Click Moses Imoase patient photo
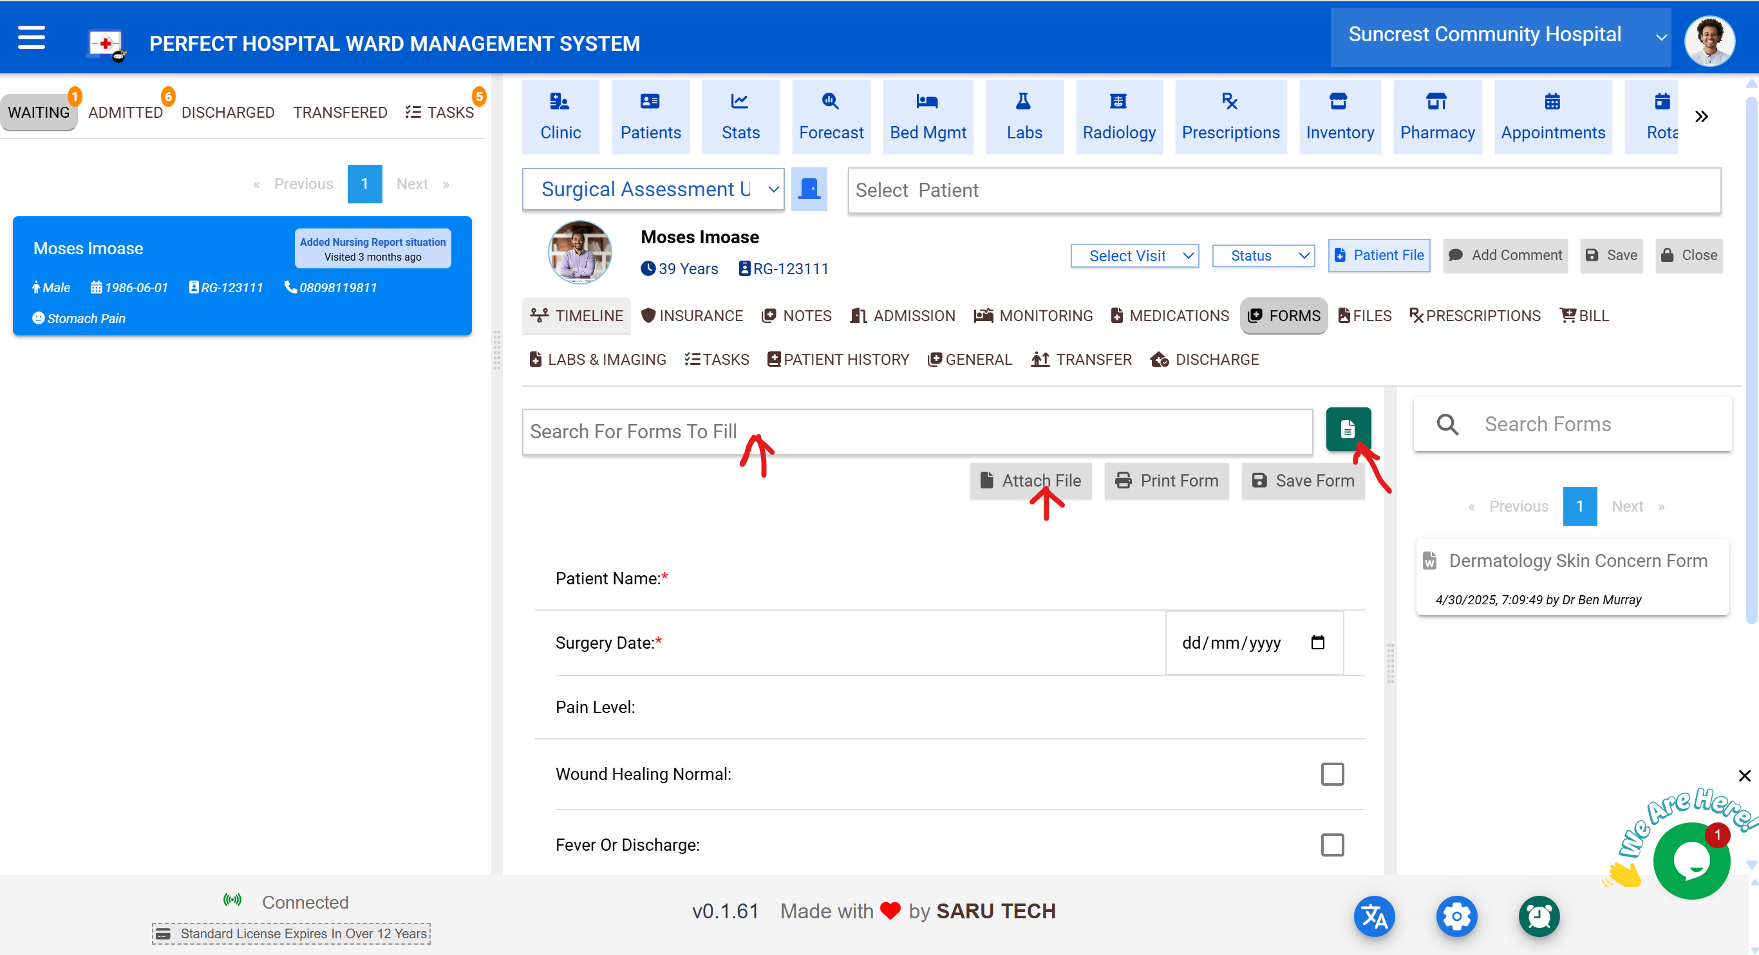This screenshot has height=955, width=1759. 579,252
